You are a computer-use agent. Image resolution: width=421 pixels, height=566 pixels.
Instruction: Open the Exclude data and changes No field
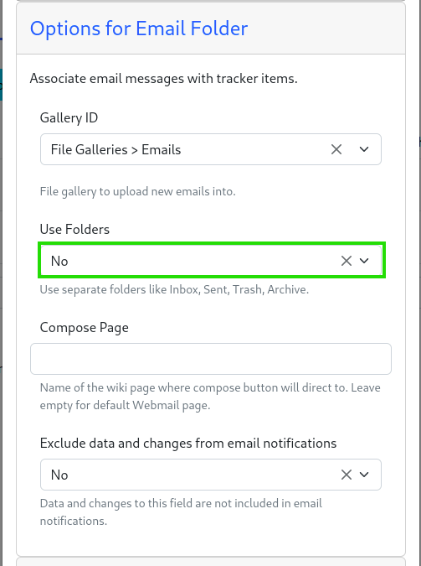(x=211, y=475)
